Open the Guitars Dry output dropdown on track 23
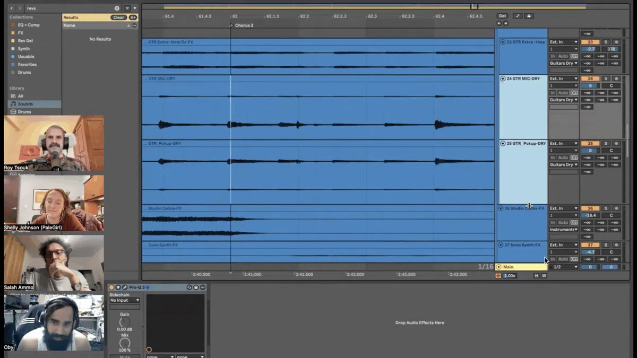Viewport: 637px width, 358px height. click(563, 63)
